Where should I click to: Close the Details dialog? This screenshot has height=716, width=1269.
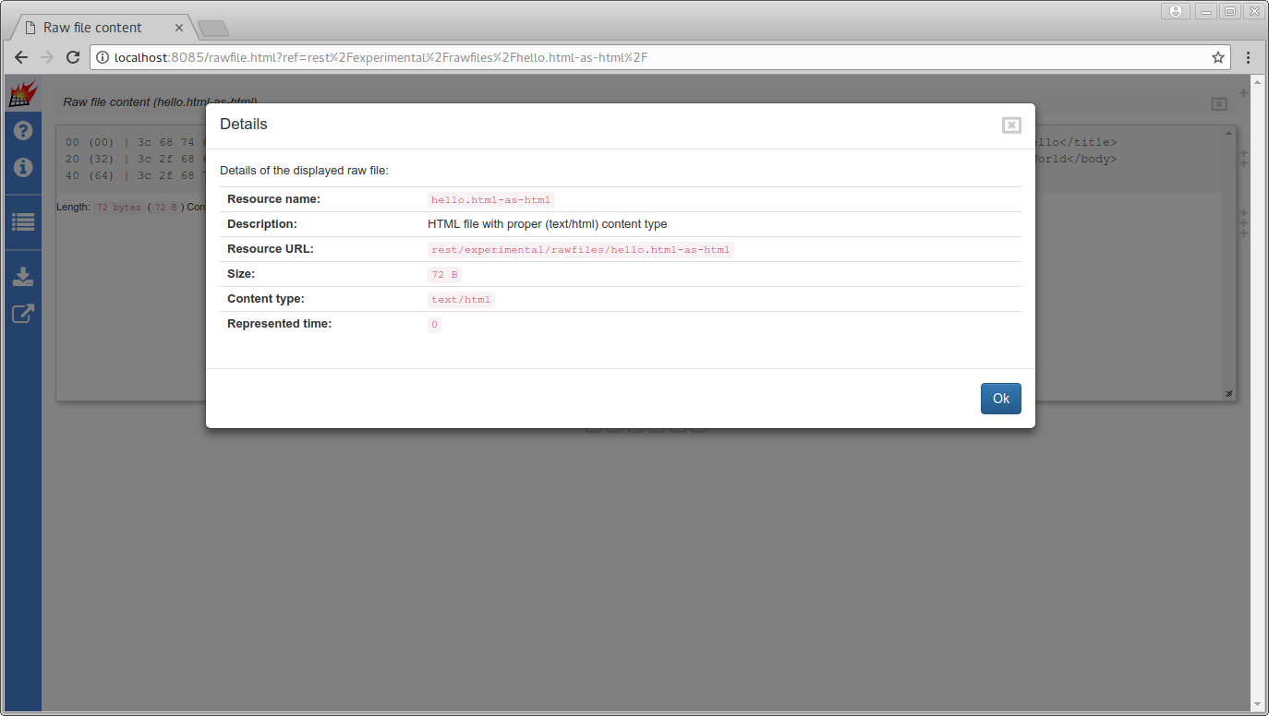[1011, 125]
